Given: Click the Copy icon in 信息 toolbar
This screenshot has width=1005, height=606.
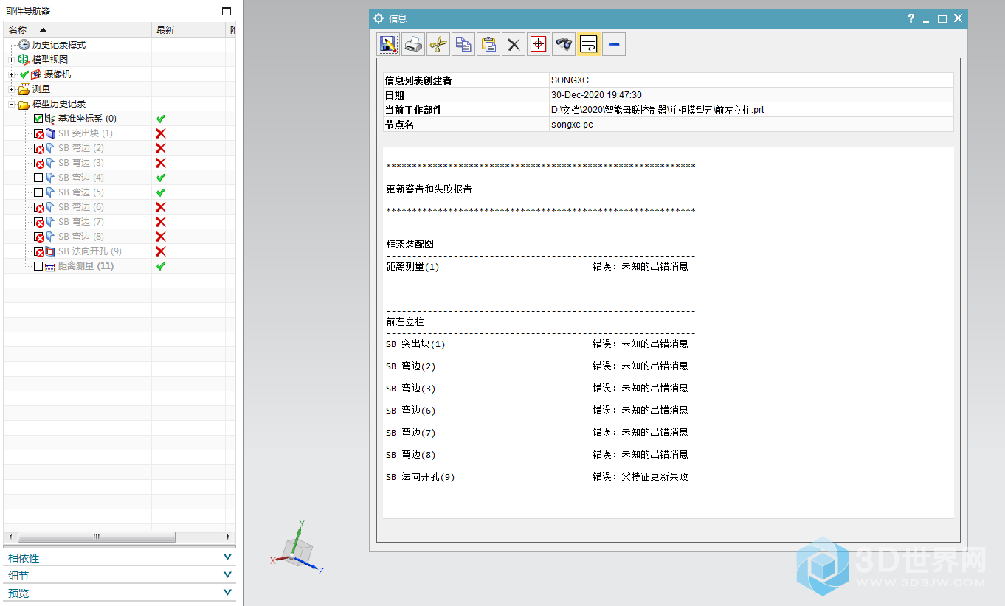Looking at the screenshot, I should pyautogui.click(x=463, y=44).
